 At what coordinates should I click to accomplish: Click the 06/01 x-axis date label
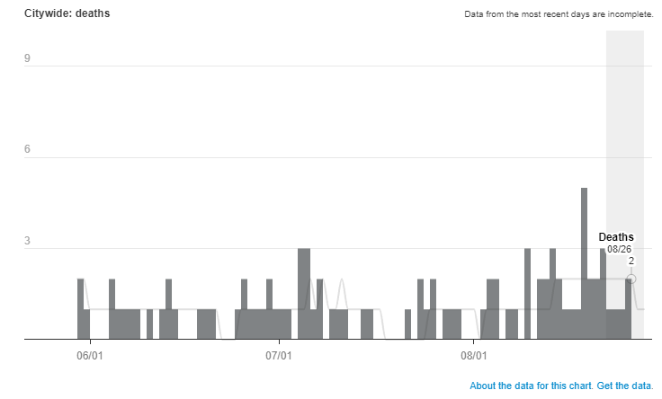(91, 356)
